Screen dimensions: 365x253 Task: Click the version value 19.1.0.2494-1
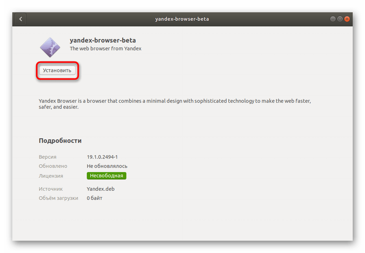click(102, 157)
